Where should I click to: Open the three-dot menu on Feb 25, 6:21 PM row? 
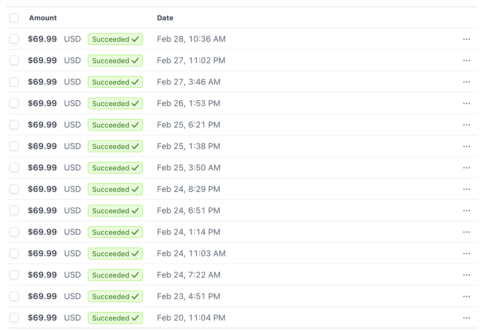point(467,125)
